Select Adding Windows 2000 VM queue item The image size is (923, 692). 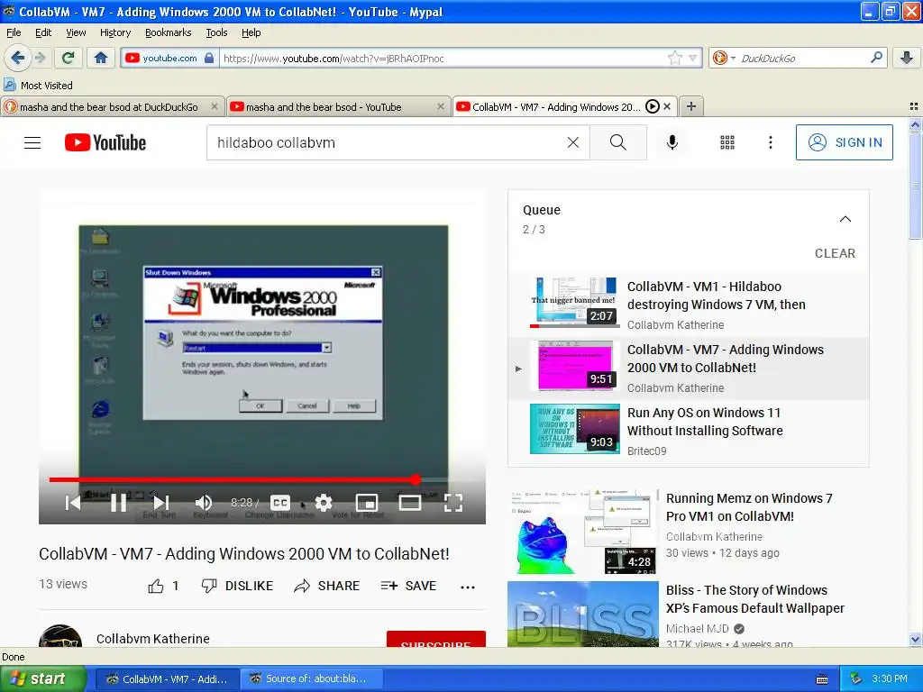(688, 369)
